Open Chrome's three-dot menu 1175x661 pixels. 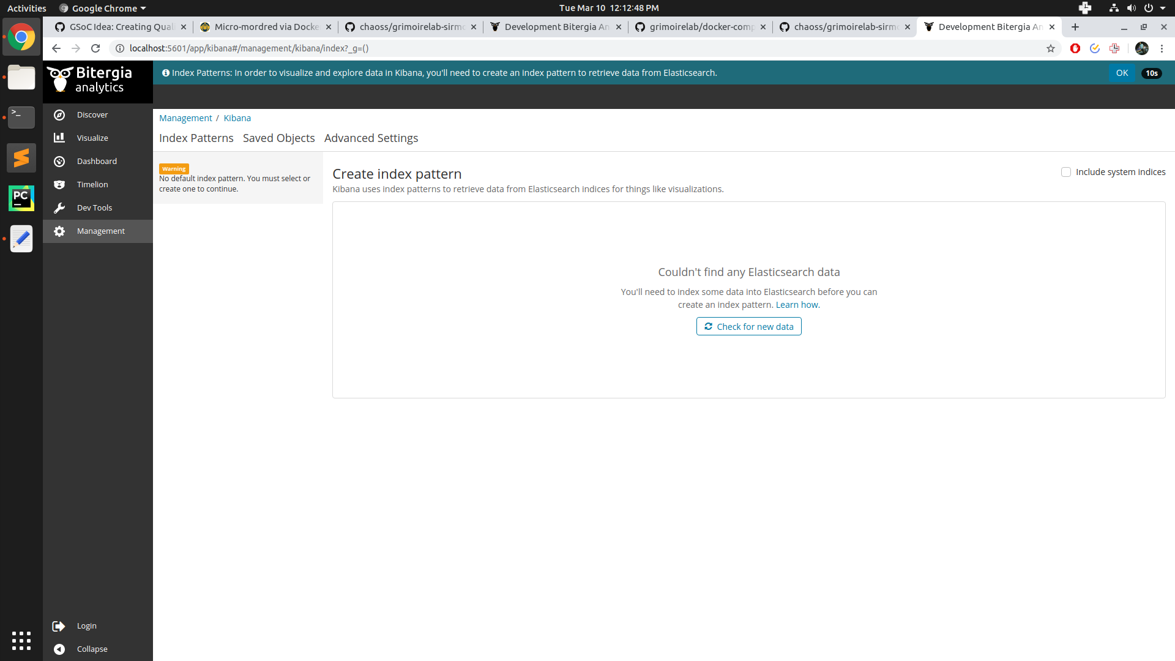[1162, 48]
